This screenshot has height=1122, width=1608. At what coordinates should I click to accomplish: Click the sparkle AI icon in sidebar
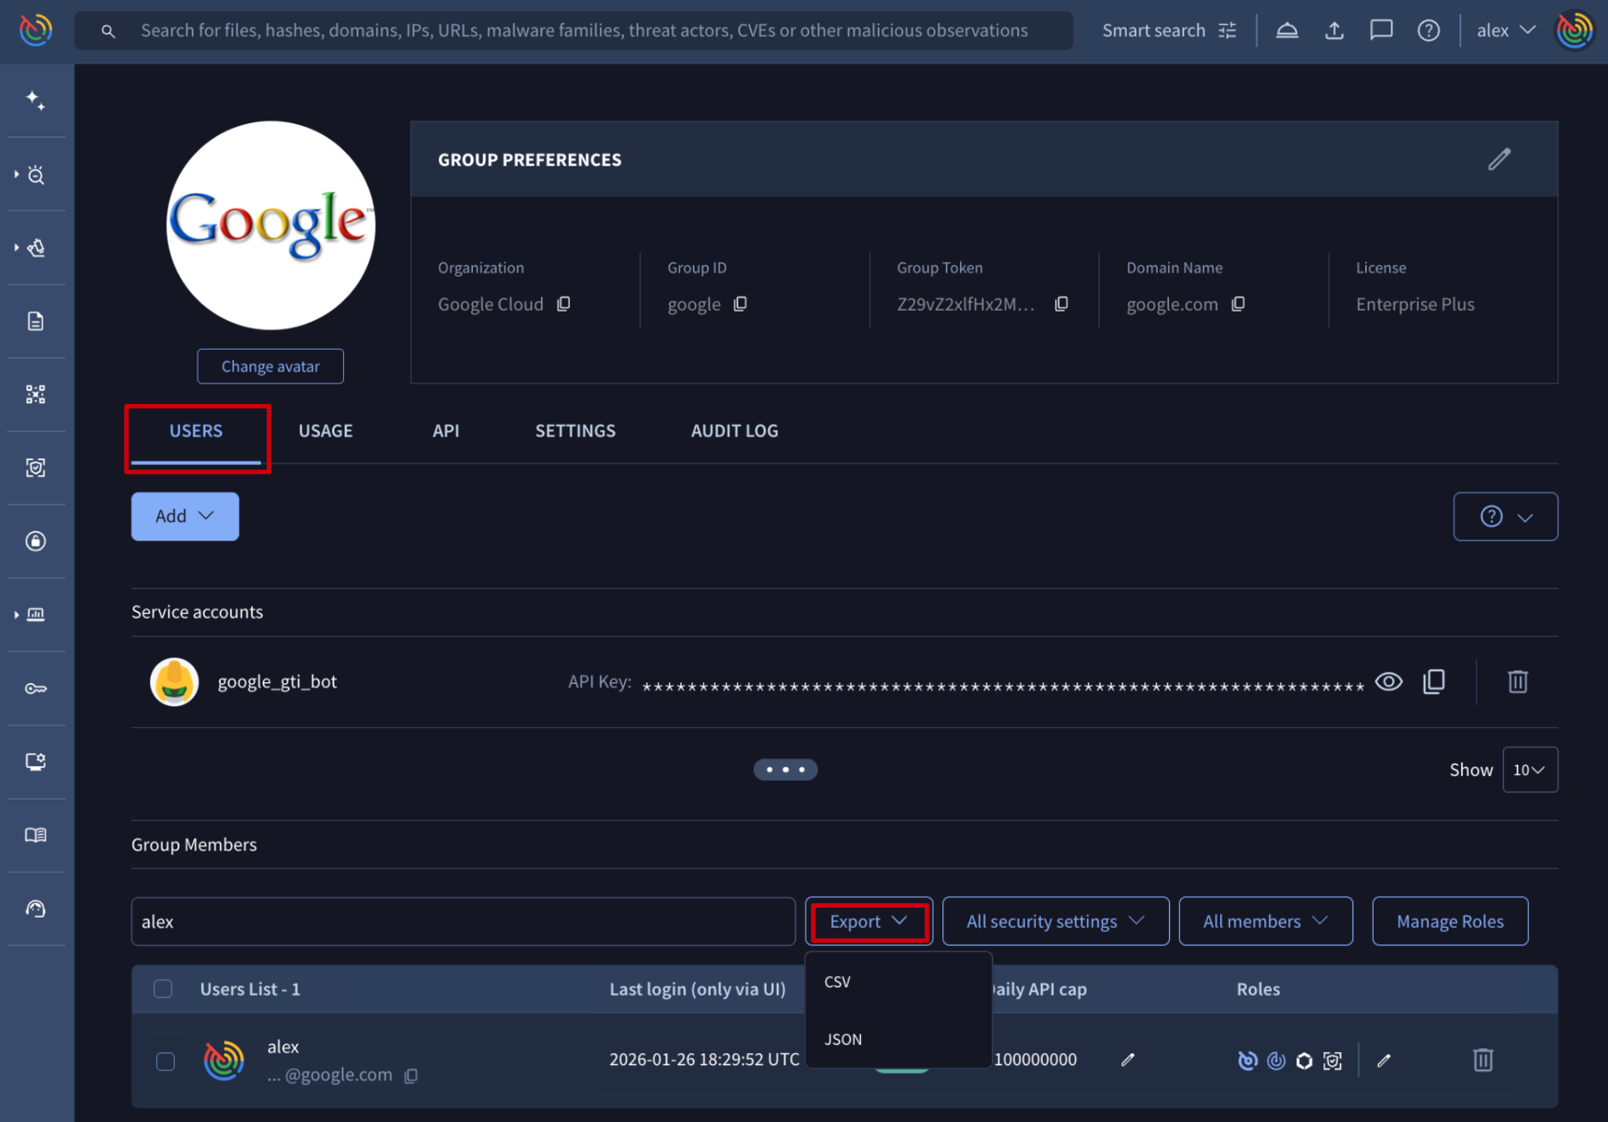pyautogui.click(x=36, y=100)
